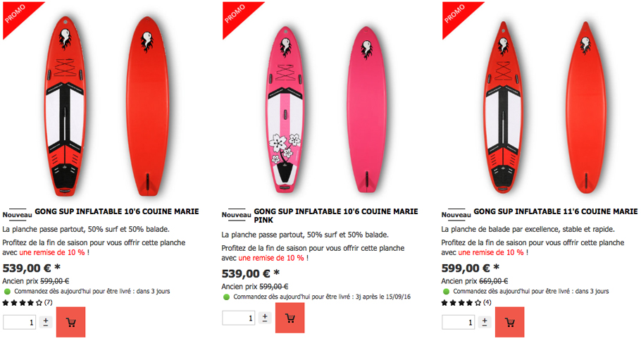
Task: Focus the quantity field of the Pink board
Action: (x=239, y=318)
